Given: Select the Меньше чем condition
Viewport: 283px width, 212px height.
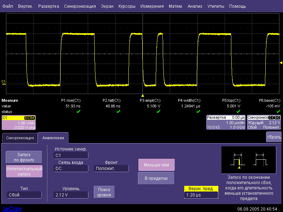Looking at the screenshot, I should click(x=156, y=165).
